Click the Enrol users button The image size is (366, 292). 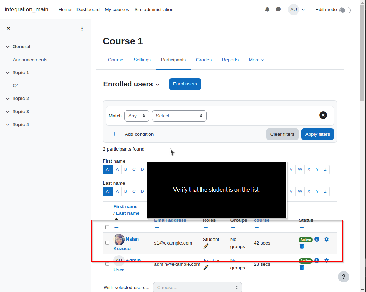point(185,84)
